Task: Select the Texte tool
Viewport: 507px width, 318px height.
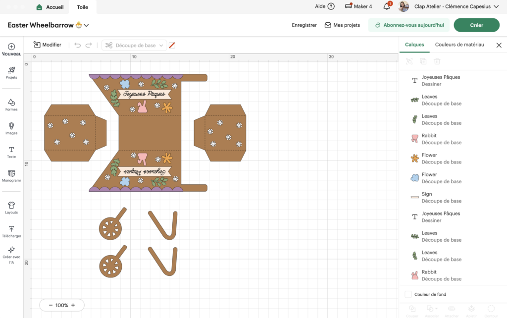Action: point(11,152)
